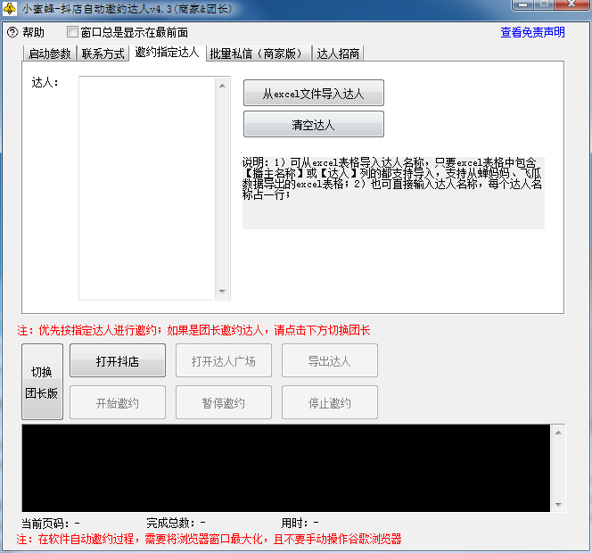Click the 完成总数 status label
The image size is (592, 553).
tap(176, 524)
